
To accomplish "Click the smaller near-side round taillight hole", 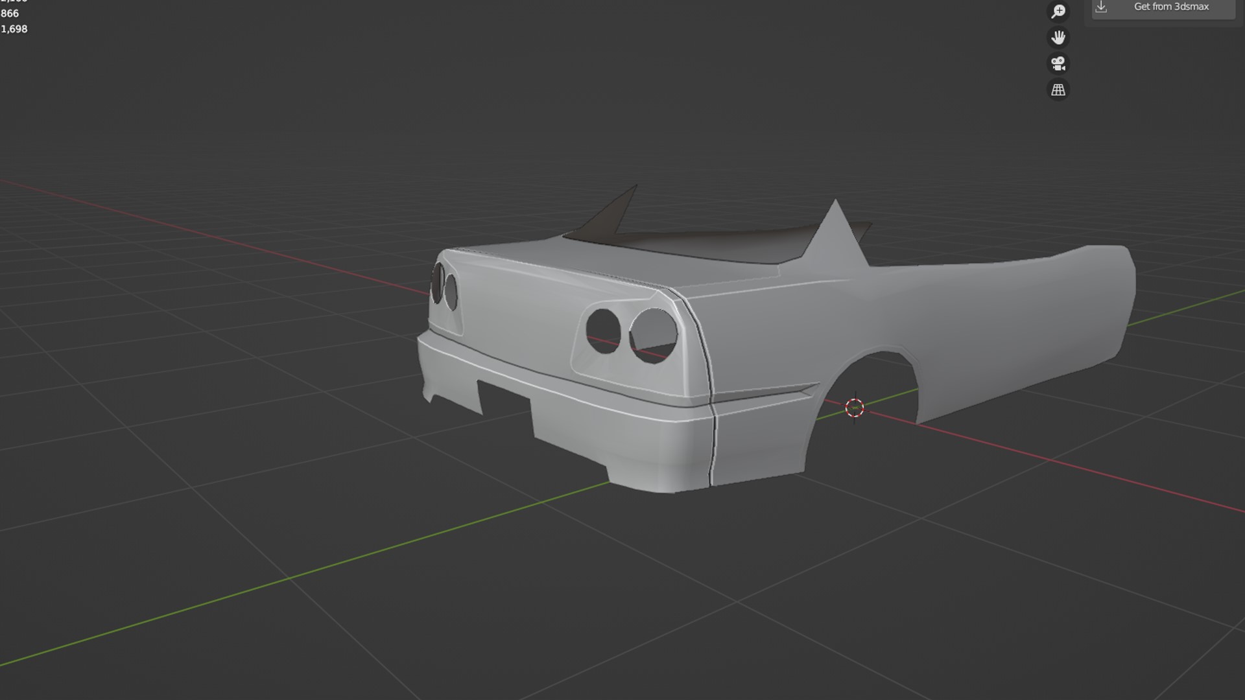I will pos(603,331).
